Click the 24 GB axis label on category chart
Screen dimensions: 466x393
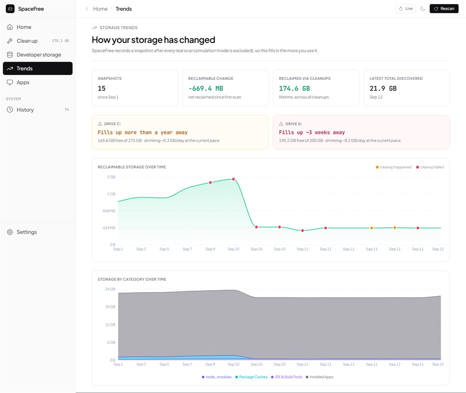[x=110, y=289]
